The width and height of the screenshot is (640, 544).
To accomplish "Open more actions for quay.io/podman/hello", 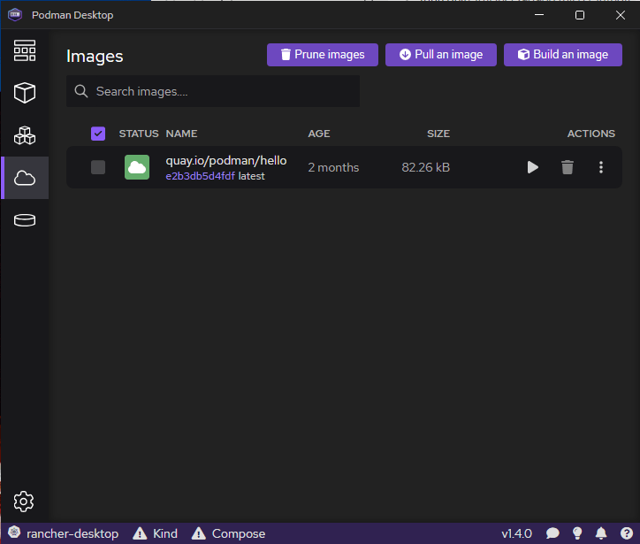I will point(601,167).
